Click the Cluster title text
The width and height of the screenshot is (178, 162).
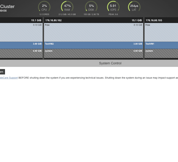point(7,6)
